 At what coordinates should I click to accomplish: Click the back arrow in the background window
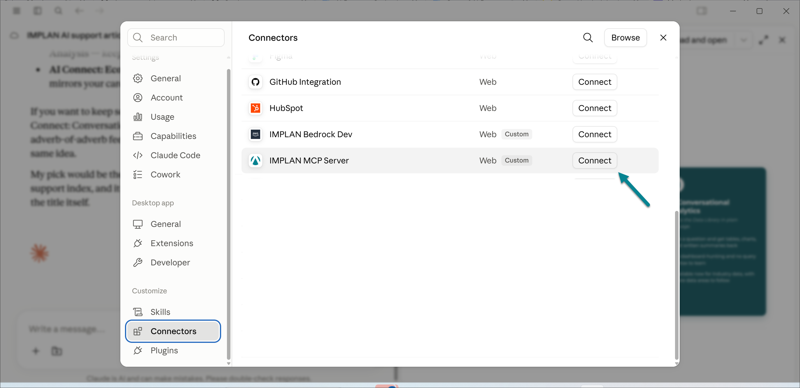click(x=79, y=11)
